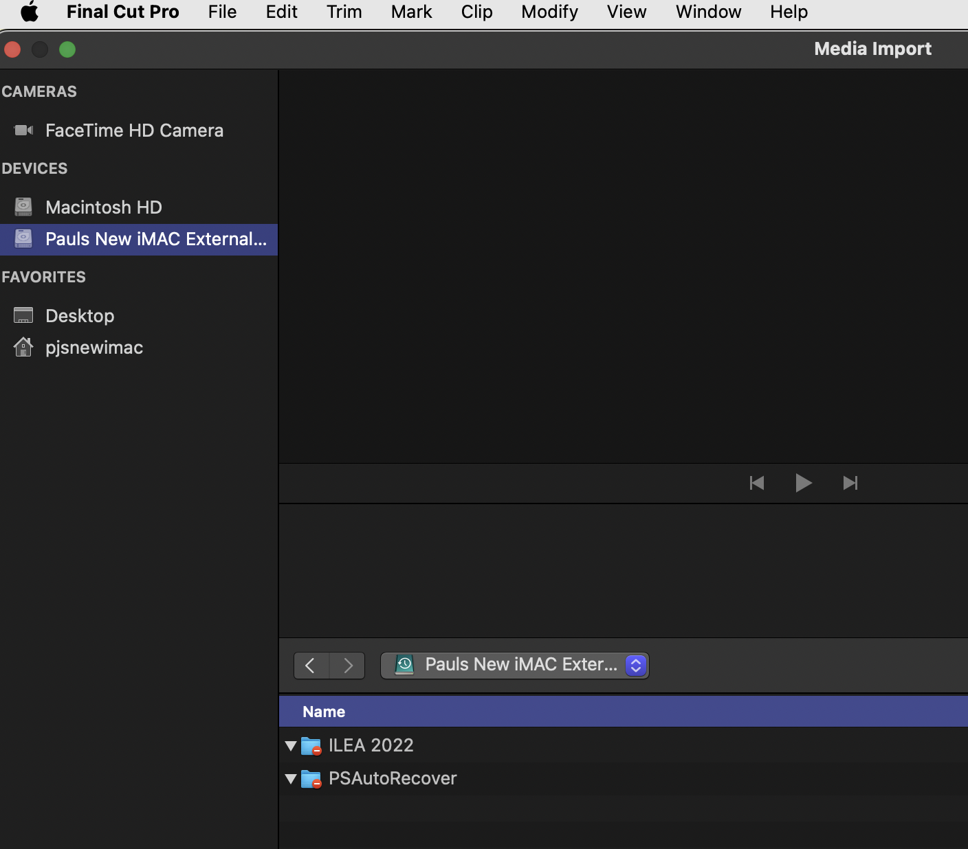
Task: Open the Mark menu
Action: (x=412, y=12)
